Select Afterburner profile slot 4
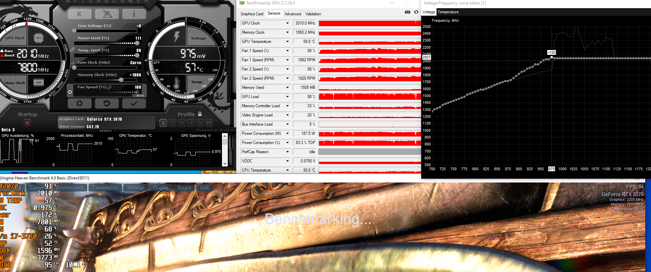Screen dimensions: 651x272 click(x=191, y=123)
